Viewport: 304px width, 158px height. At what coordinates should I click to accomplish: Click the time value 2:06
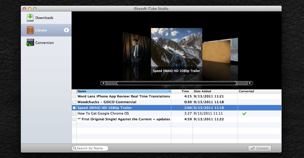(x=188, y=108)
